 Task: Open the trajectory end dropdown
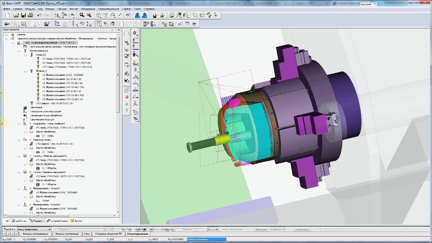pos(50,230)
